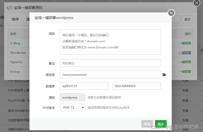Click the root directory path field
This screenshot has height=132, width=203.
click(x=111, y=74)
